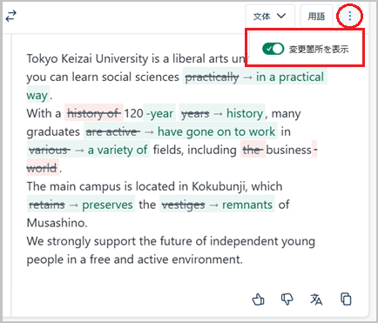The width and height of the screenshot is (378, 323).
Task: Click the 用語 button
Action: [x=316, y=17]
